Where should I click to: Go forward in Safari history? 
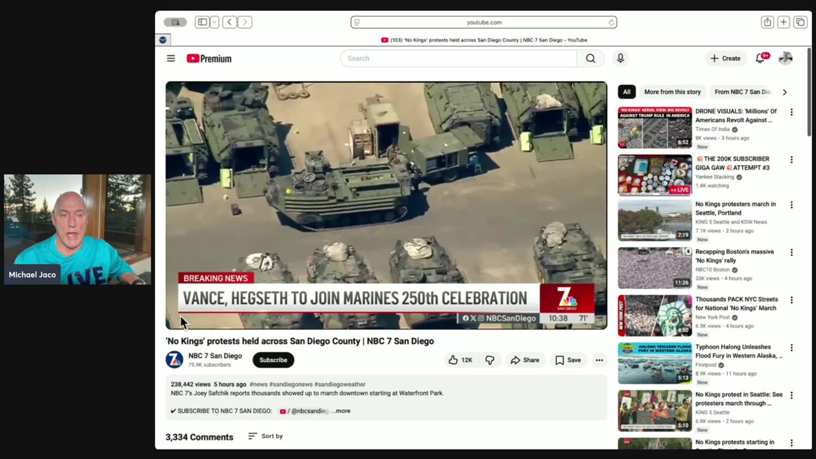pyautogui.click(x=245, y=22)
